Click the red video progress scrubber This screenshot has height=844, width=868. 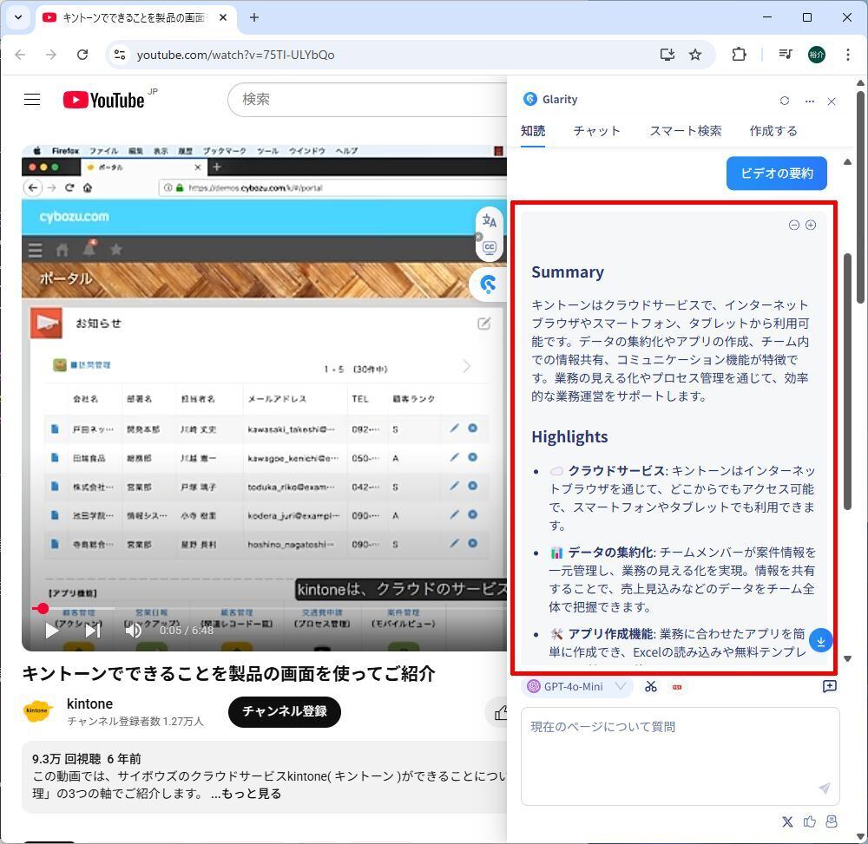(42, 609)
